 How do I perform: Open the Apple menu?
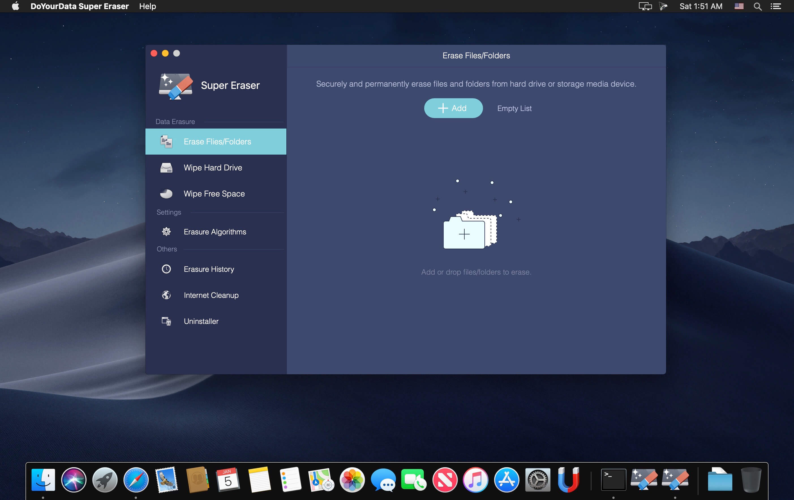16,6
